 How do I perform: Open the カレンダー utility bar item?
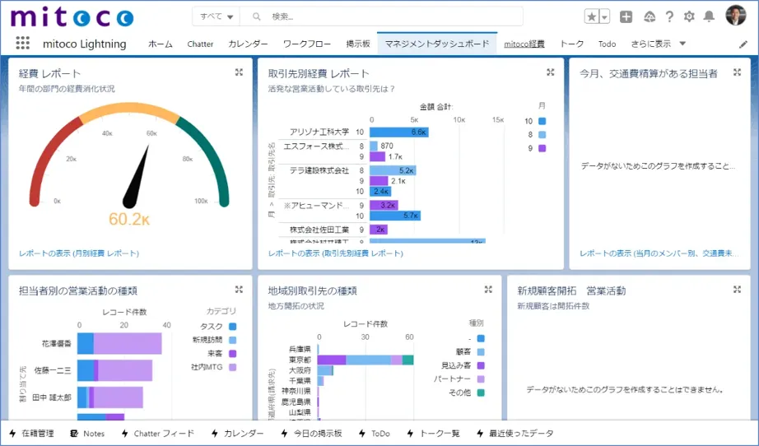[237, 434]
